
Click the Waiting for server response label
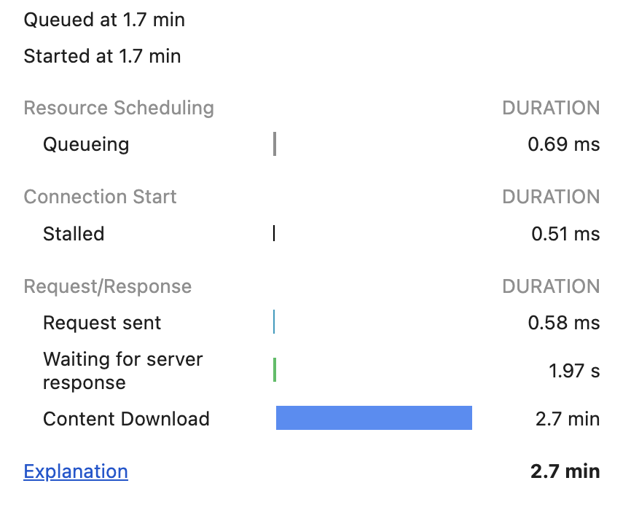coord(122,371)
